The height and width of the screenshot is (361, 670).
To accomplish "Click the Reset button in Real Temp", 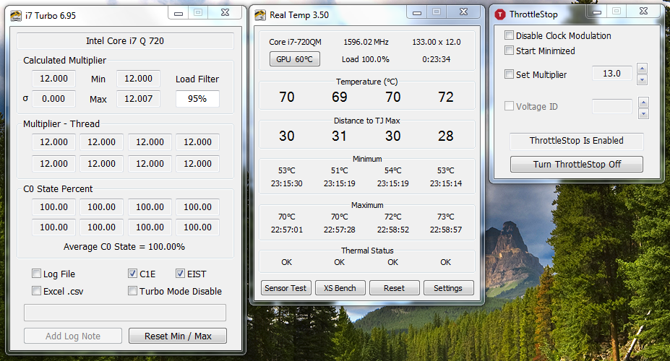I will point(394,288).
